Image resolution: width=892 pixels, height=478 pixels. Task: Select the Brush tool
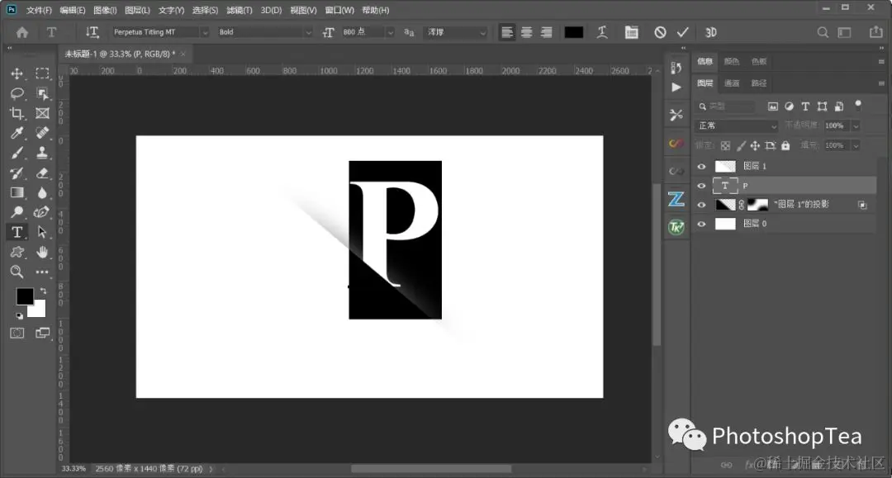17,153
